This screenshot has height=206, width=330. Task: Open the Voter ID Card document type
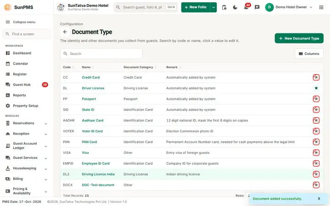pos(92,131)
